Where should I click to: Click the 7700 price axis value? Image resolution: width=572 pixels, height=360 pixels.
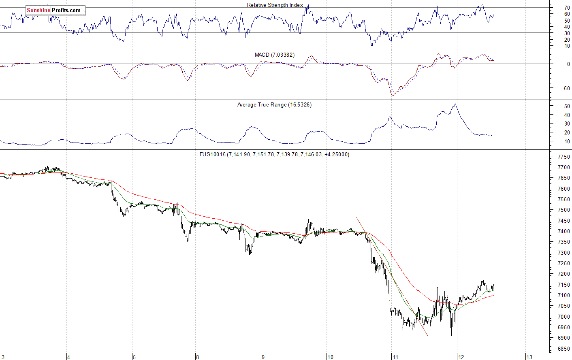[563, 168]
